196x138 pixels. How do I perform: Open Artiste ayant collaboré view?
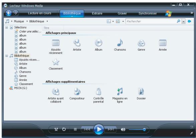tap(56, 91)
